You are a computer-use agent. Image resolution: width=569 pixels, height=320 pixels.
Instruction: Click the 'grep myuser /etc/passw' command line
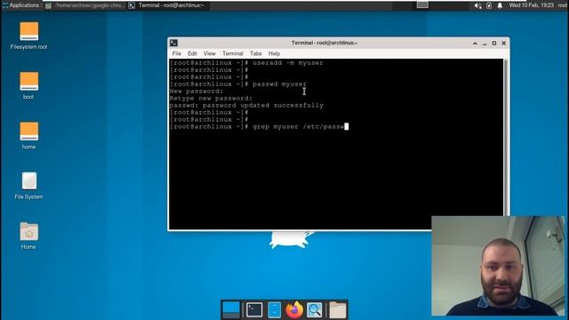259,126
